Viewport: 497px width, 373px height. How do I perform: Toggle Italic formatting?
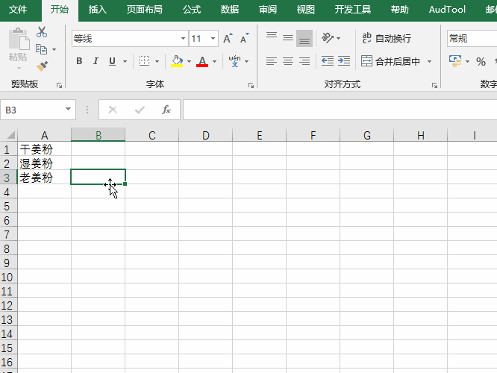(96, 61)
